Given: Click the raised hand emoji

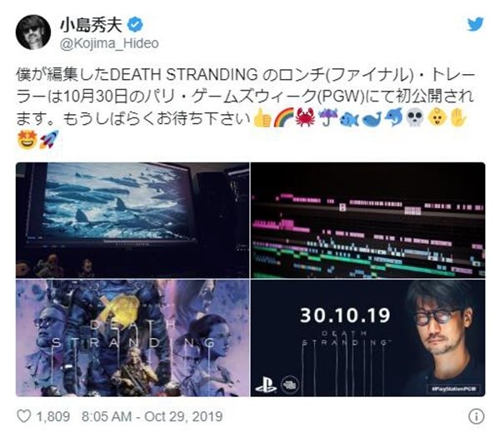Looking at the screenshot, I should click(458, 118).
